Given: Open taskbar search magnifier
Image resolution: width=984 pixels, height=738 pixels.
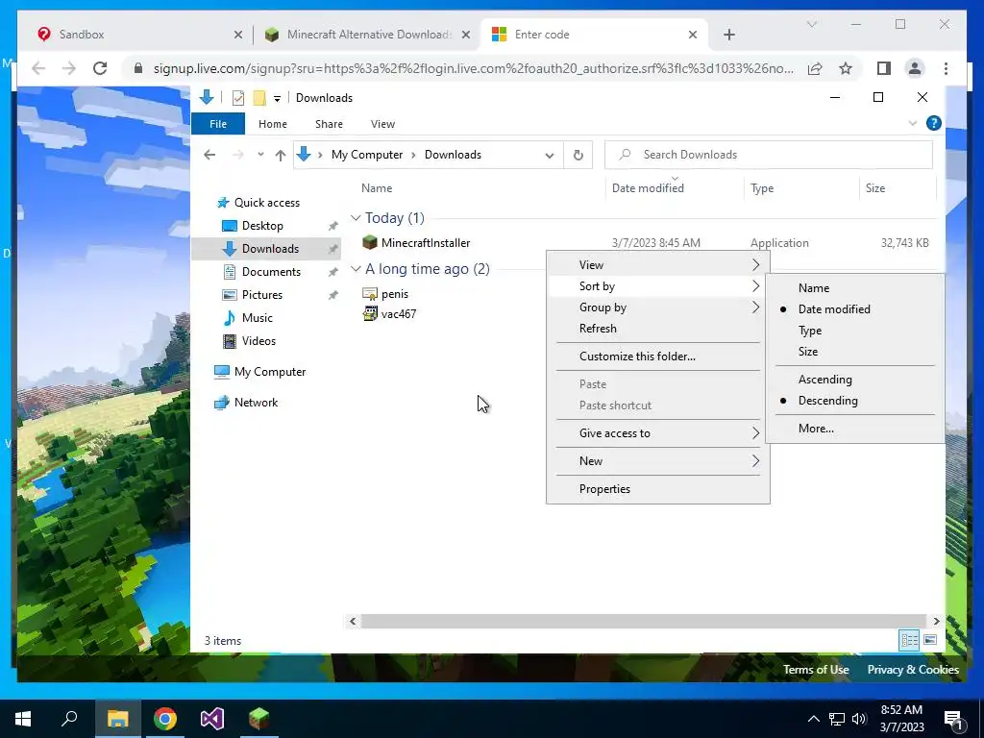Looking at the screenshot, I should (69, 718).
